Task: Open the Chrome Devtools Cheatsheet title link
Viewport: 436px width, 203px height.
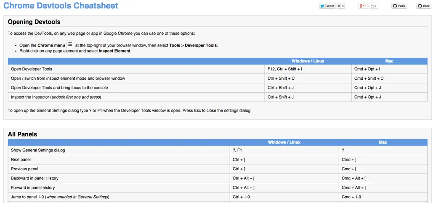Action: 61,6
